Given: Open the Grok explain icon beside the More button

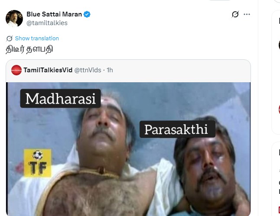Looking at the screenshot, I should [235, 14].
